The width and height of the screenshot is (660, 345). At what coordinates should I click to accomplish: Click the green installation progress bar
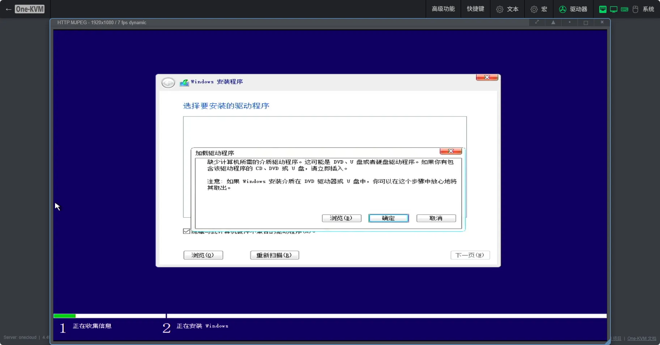(64, 316)
